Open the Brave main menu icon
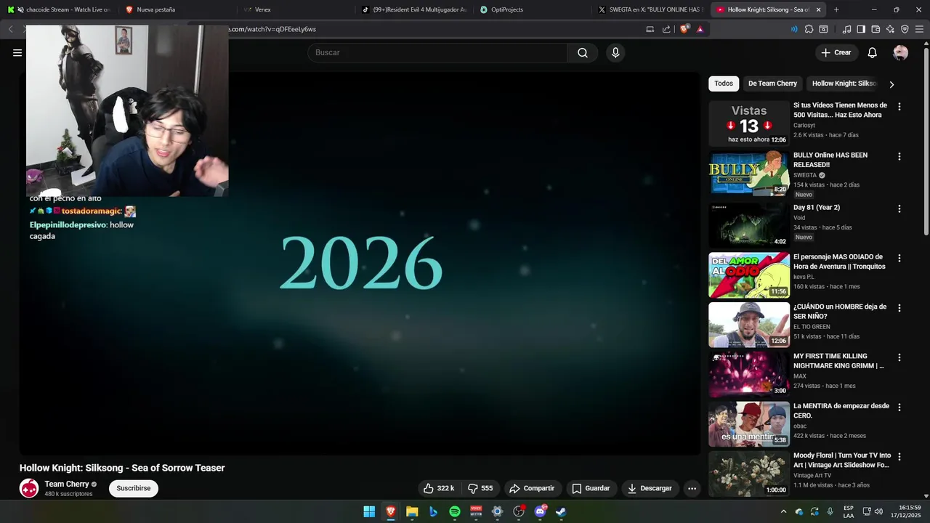The image size is (930, 523). click(919, 29)
